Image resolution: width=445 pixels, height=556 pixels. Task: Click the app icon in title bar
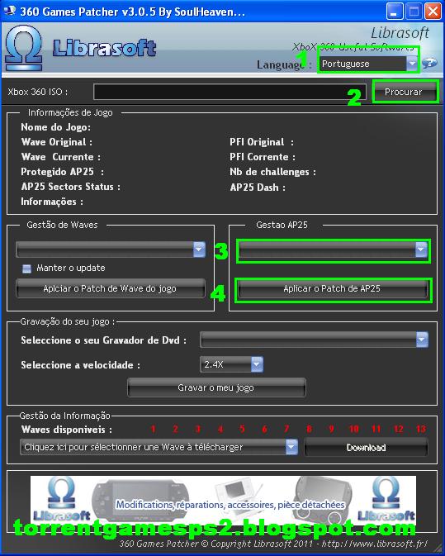click(9, 11)
